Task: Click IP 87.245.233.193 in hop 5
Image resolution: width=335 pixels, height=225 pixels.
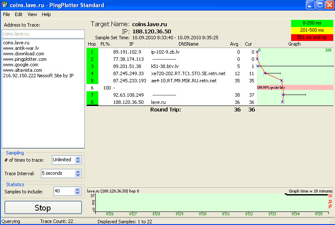Action: point(130,81)
